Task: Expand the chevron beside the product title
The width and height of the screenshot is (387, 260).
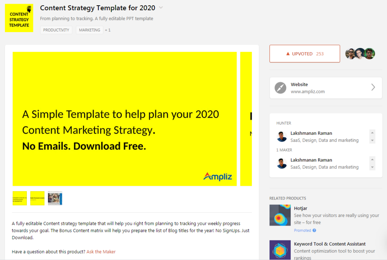Action: pyautogui.click(x=161, y=8)
